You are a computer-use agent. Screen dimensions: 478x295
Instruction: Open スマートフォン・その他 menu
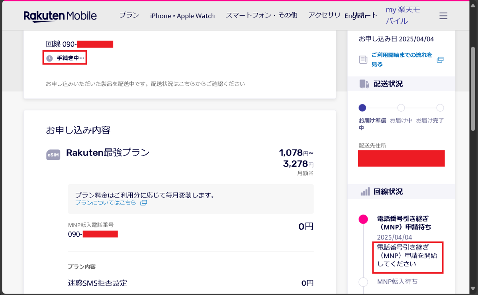261,15
